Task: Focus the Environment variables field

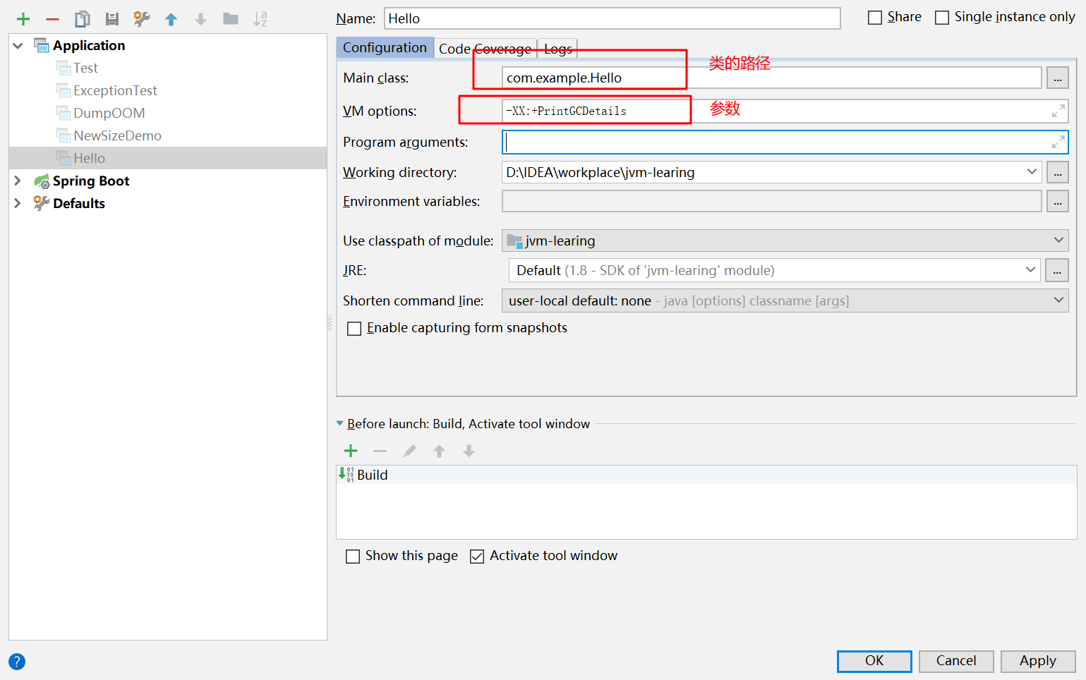Action: (x=772, y=201)
